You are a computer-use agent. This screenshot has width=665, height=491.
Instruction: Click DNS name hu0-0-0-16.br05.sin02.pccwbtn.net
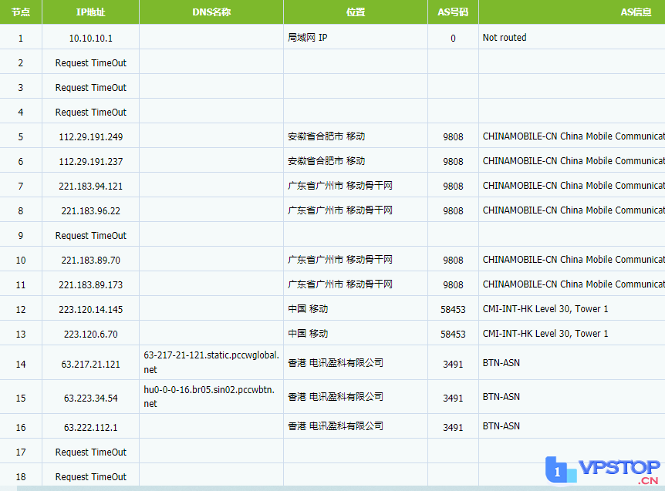209,396
